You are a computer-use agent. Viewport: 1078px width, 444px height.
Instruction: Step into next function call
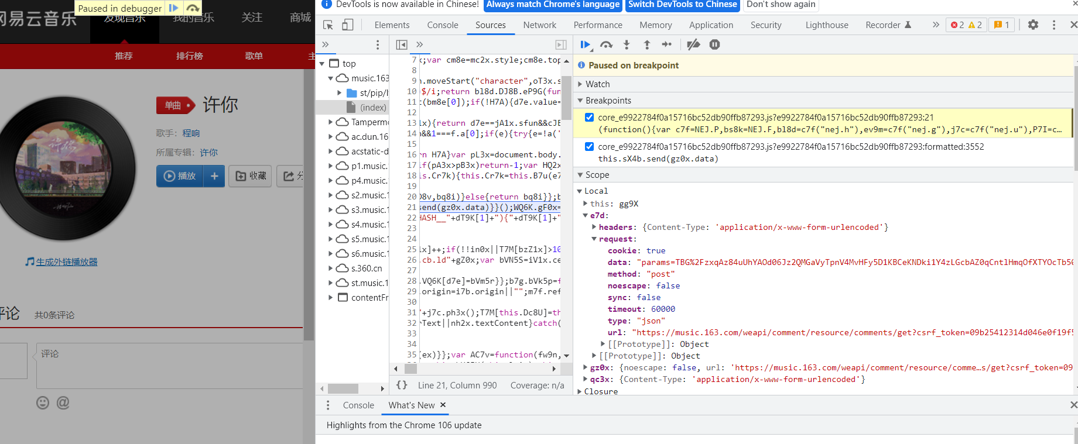(x=627, y=44)
